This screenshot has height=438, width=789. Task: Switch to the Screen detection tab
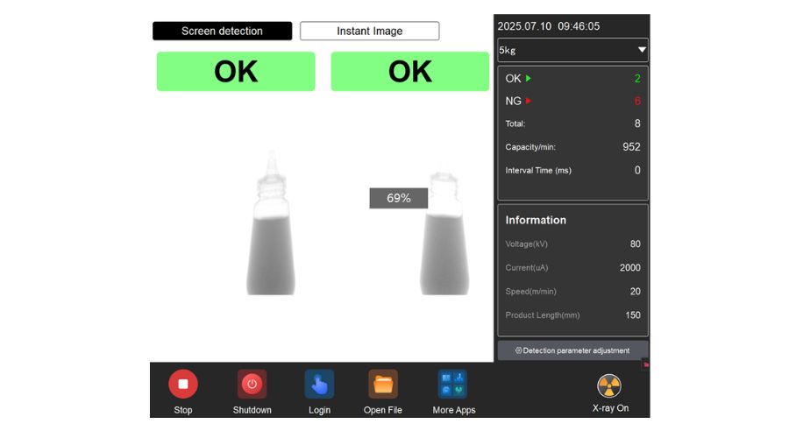tap(222, 31)
